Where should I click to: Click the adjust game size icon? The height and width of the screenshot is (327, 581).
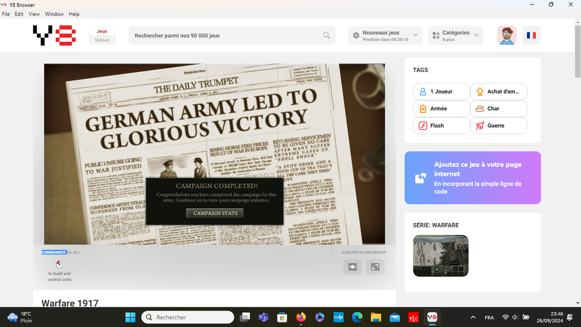[352, 267]
